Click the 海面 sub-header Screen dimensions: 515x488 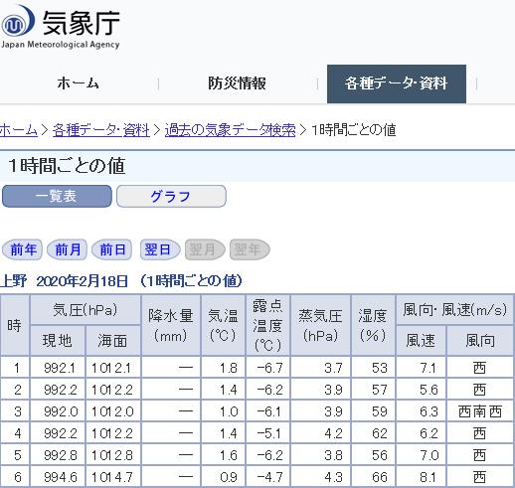(x=113, y=341)
